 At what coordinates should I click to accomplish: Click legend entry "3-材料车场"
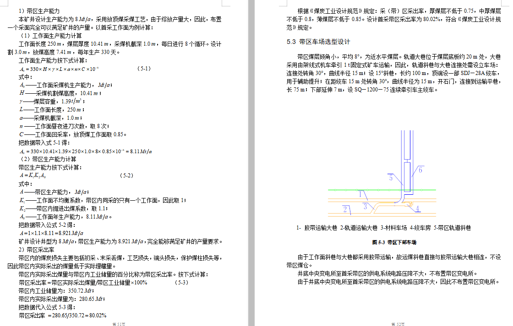pyautogui.click(x=393, y=228)
